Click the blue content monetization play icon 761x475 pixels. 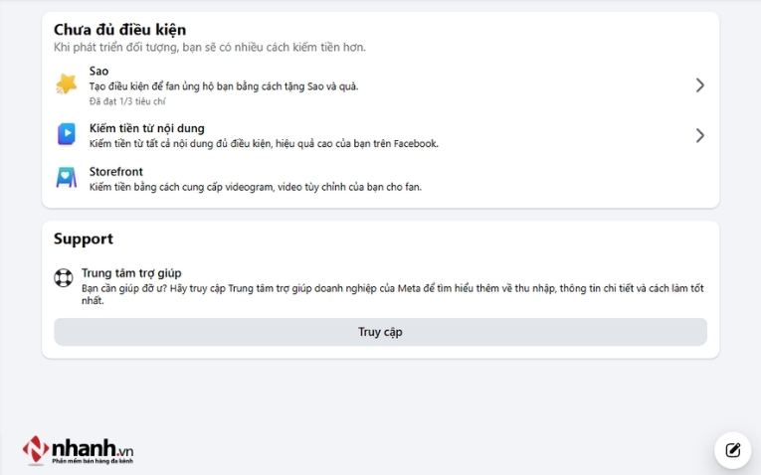click(66, 134)
